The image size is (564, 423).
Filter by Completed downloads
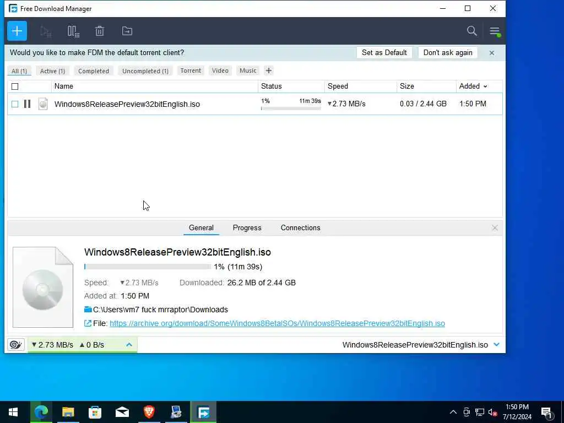(x=94, y=71)
